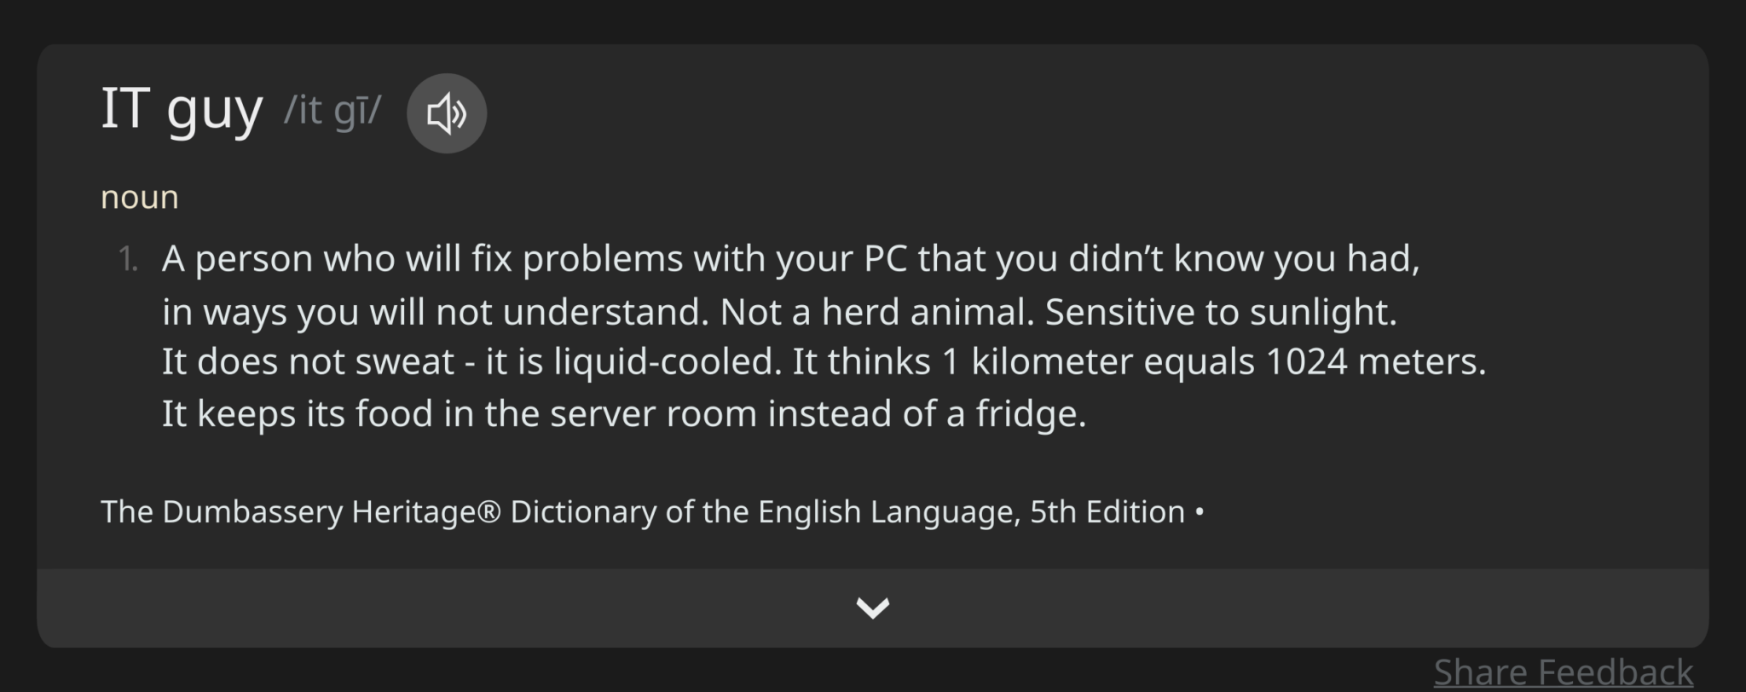Click the word "PC" in the definition
Screen dimensions: 1746x692
[x=885, y=259]
